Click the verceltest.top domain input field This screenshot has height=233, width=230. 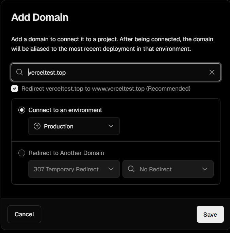click(116, 72)
